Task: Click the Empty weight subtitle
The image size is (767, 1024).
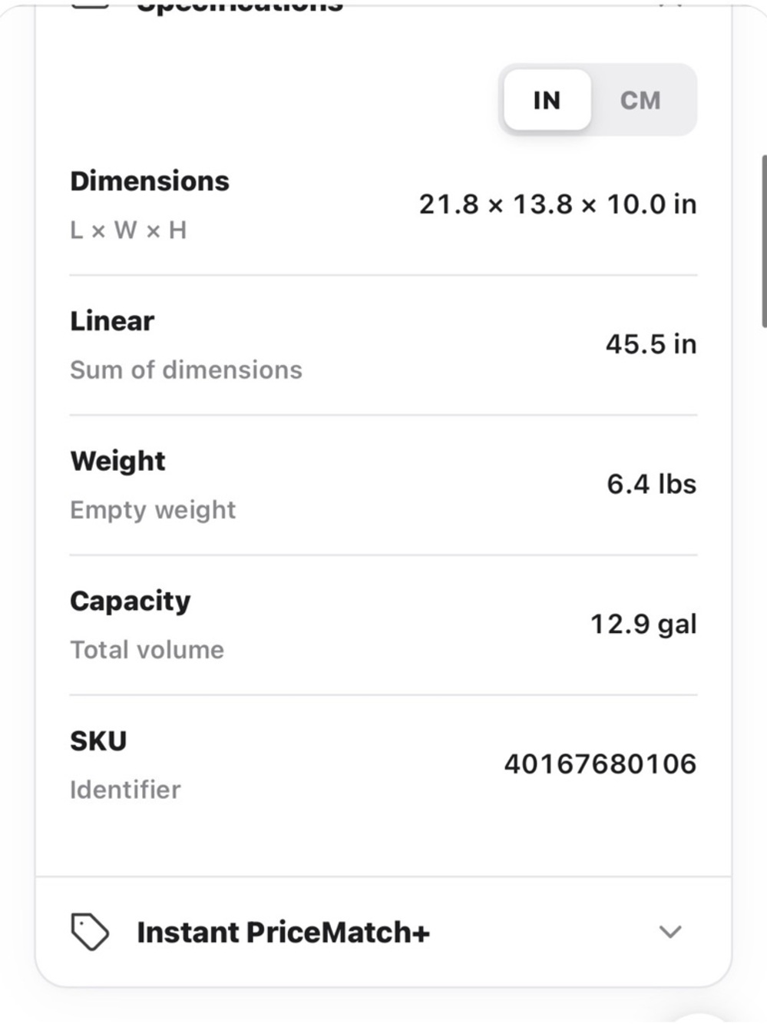Action: click(153, 510)
